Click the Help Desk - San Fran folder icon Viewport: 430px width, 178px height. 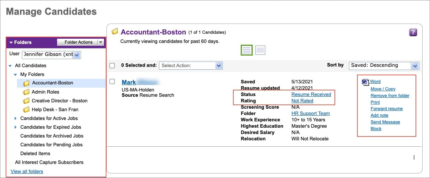[26, 109]
